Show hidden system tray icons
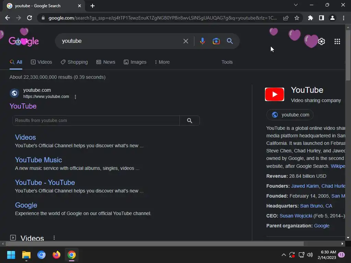Screen dimensions: 351x263 coord(283,255)
